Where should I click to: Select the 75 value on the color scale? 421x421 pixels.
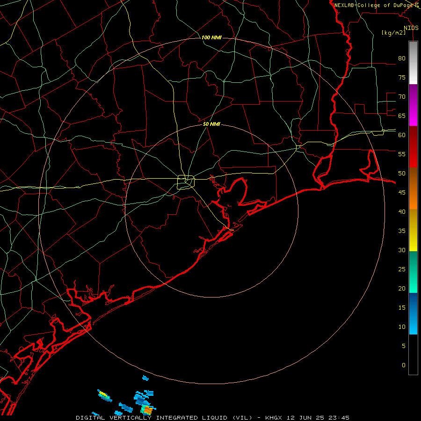(402, 77)
